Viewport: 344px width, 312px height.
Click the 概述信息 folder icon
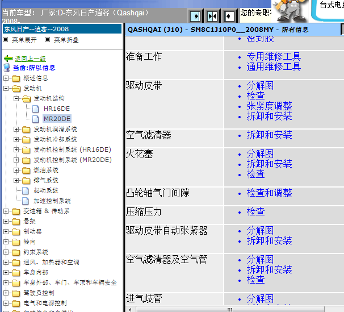click(16, 78)
